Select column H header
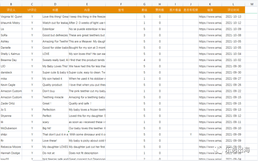 pyautogui.click(x=159, y=4)
